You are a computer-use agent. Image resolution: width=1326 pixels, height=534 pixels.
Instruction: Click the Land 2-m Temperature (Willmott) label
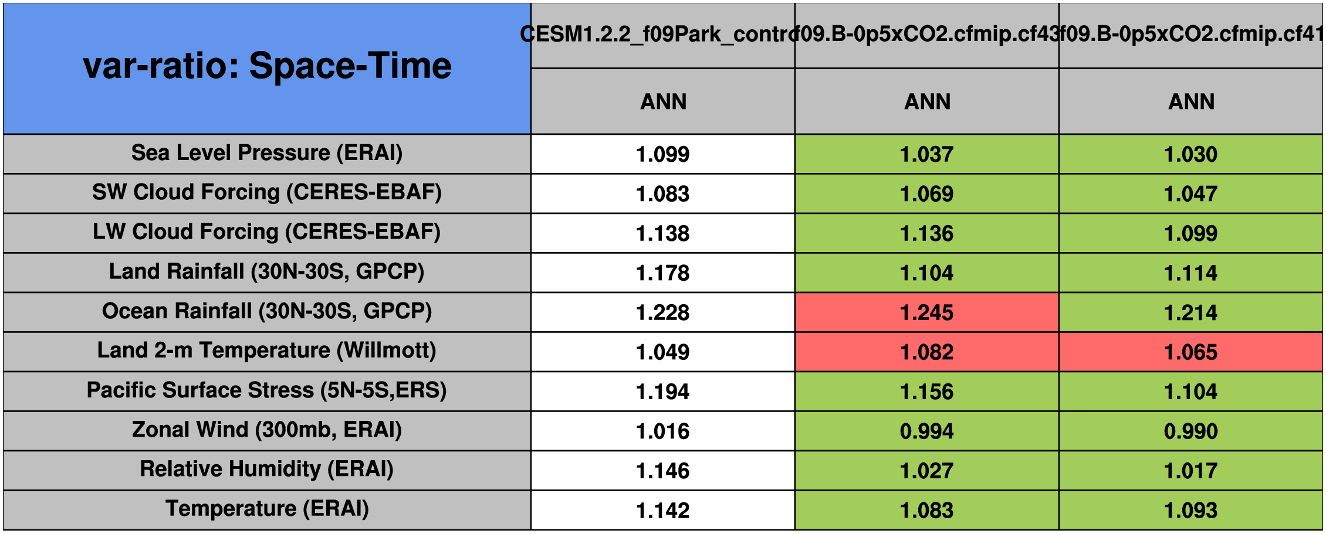pyautogui.click(x=267, y=351)
